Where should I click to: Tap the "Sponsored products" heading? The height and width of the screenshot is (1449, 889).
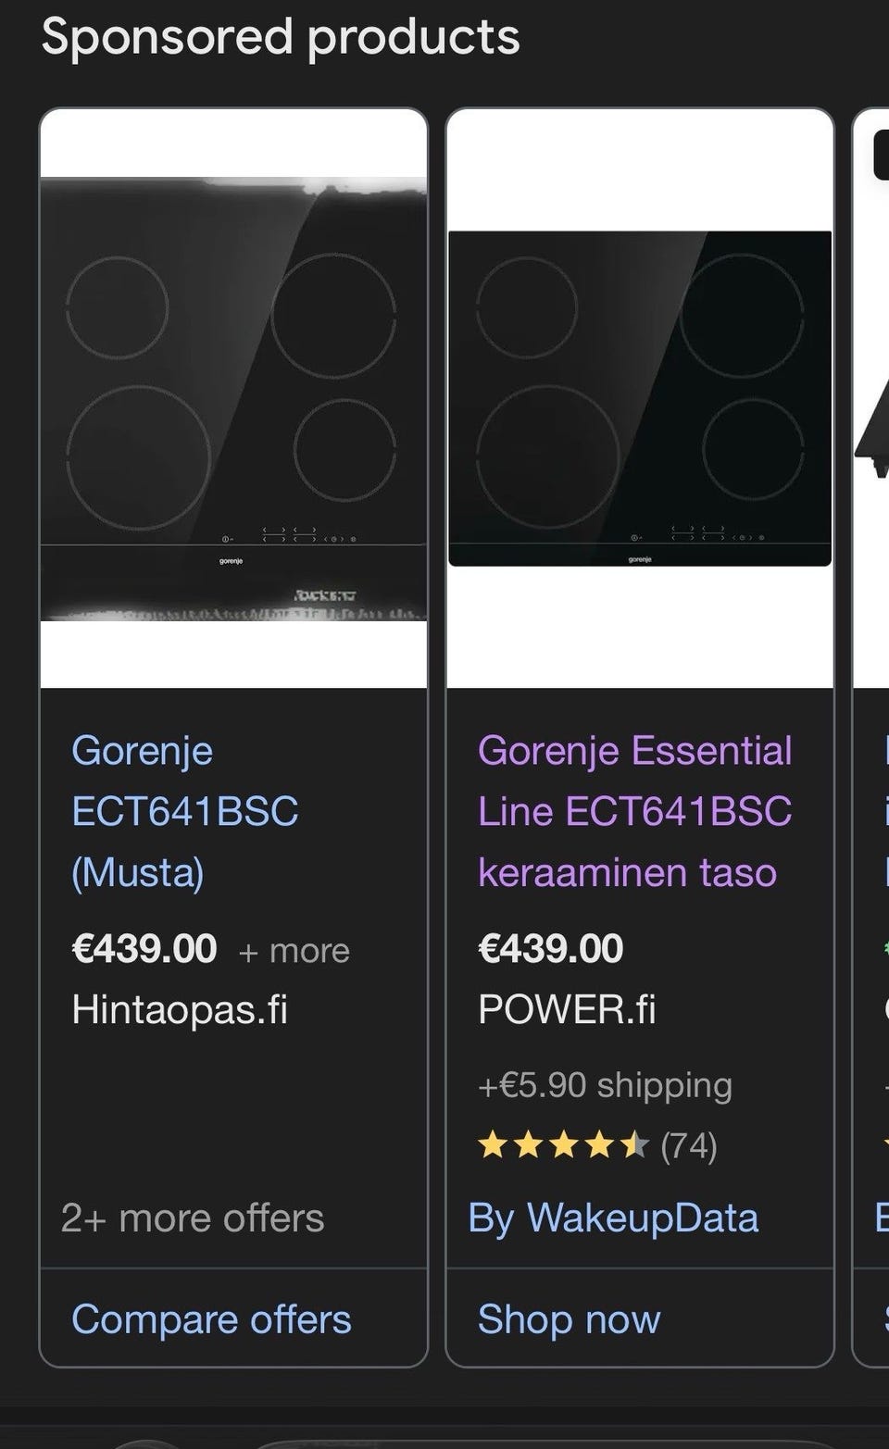[281, 38]
